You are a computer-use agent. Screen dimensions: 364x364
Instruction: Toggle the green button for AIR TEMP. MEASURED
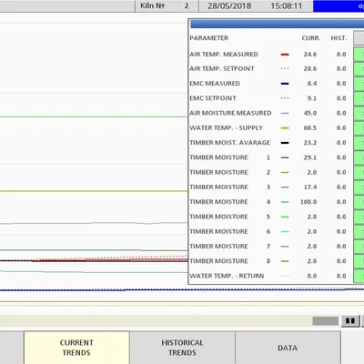(x=359, y=55)
